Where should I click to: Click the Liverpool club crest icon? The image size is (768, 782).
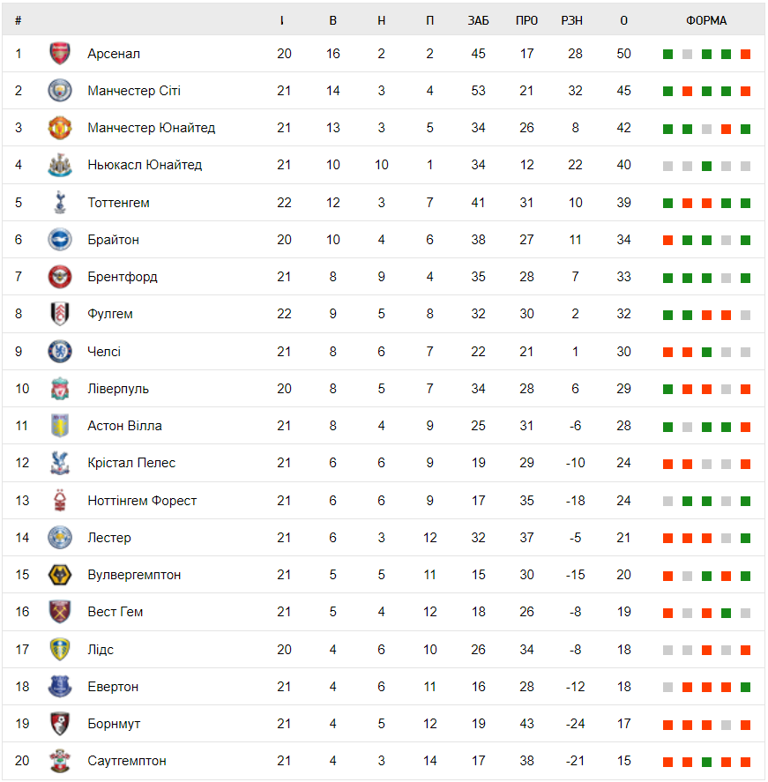59,389
